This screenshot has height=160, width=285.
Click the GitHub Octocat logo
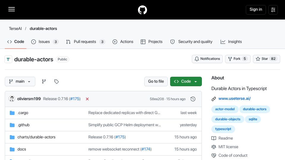pyautogui.click(x=142, y=10)
